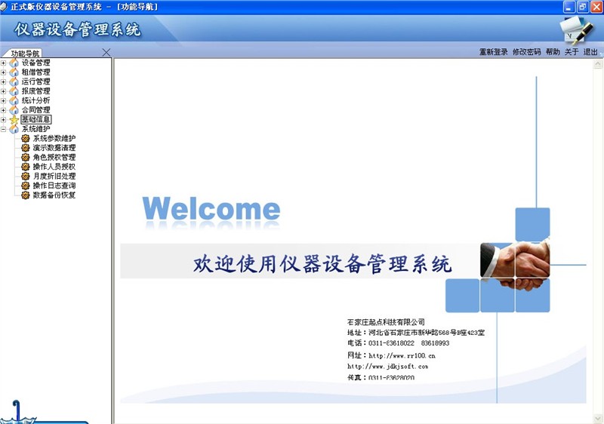604x424 pixels.
Task: Expand the 设备管理 tree node
Action: tap(4, 63)
